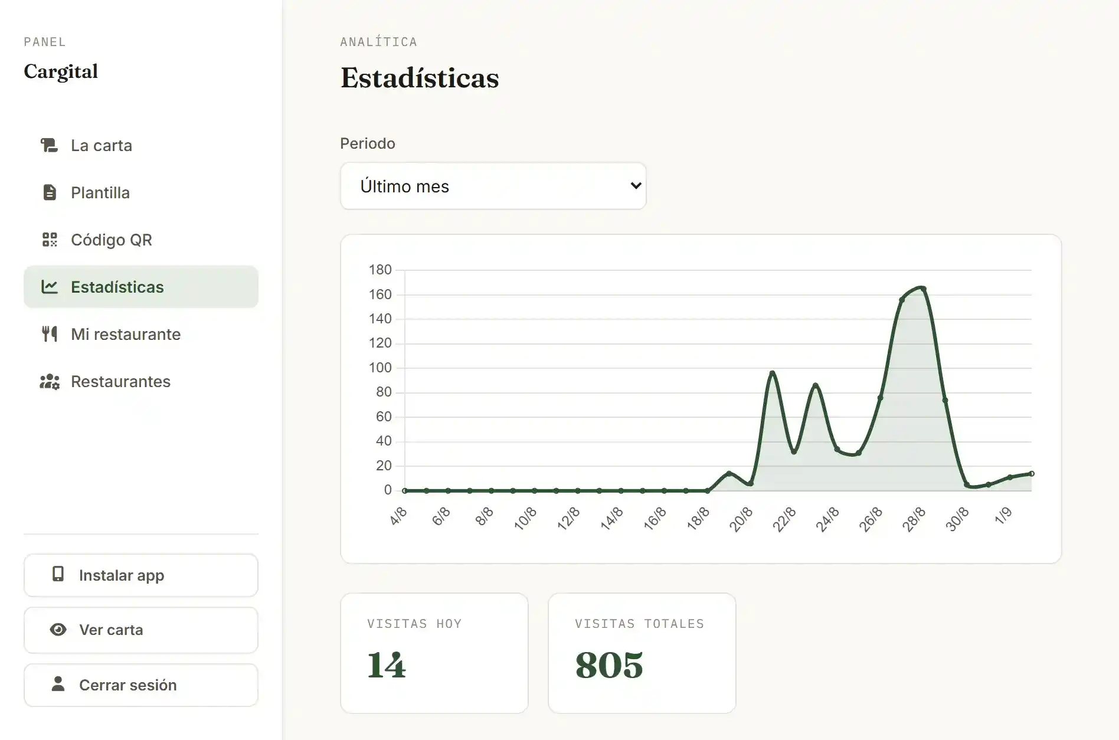Open Mi restaurante settings

(141, 334)
